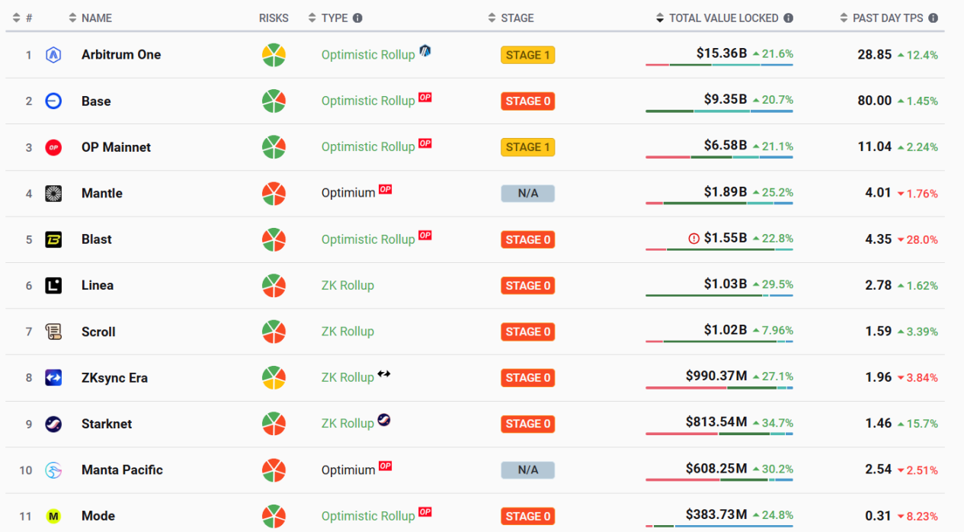Open the OP Mainnet project link
The width and height of the screenshot is (964, 532).
tap(116, 147)
